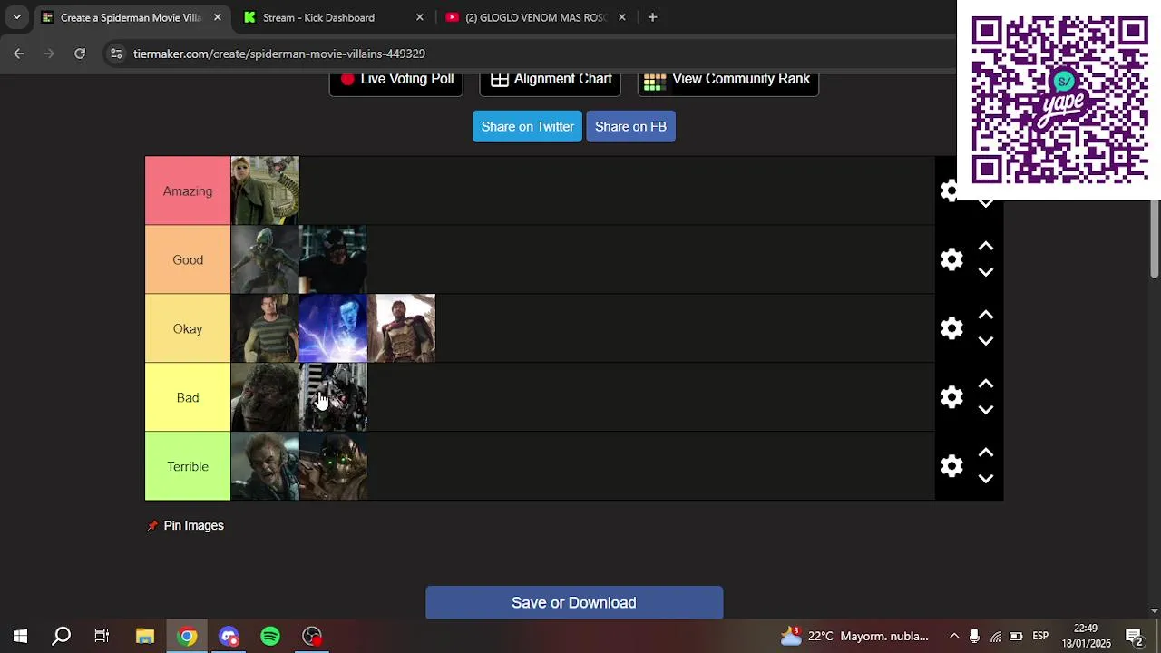Image resolution: width=1161 pixels, height=653 pixels.
Task: Open the notification center icon
Action: pyautogui.click(x=1134, y=636)
